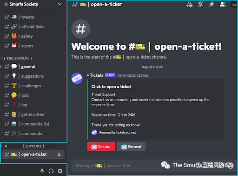Click the red emoji next to scams

(14, 46)
